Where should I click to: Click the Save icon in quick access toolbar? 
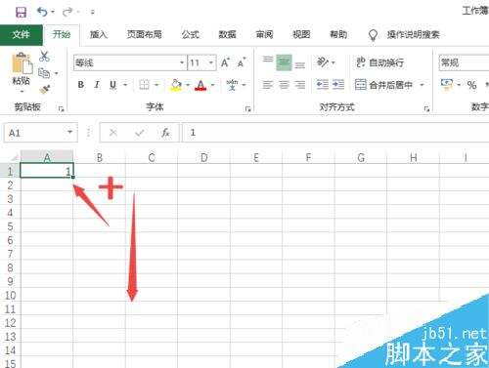[22, 13]
